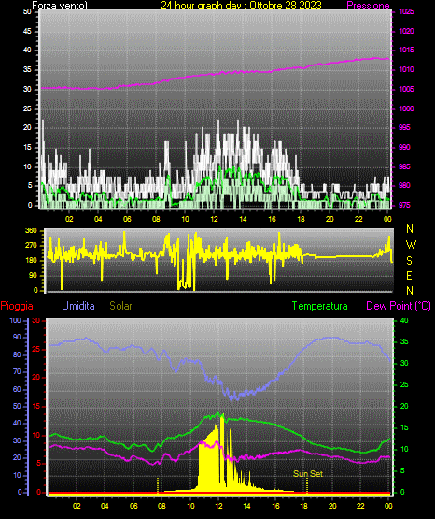Click the 'E' compass direction label
This screenshot has width=435, height=519.
pyautogui.click(x=409, y=275)
